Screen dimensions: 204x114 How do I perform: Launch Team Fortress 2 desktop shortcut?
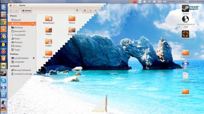[186, 35]
